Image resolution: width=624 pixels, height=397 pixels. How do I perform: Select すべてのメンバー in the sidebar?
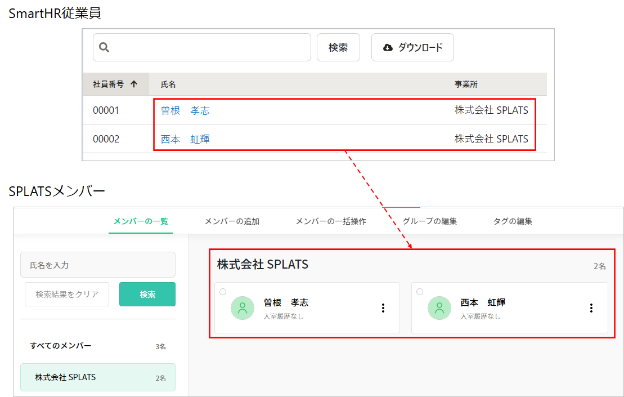click(61, 346)
